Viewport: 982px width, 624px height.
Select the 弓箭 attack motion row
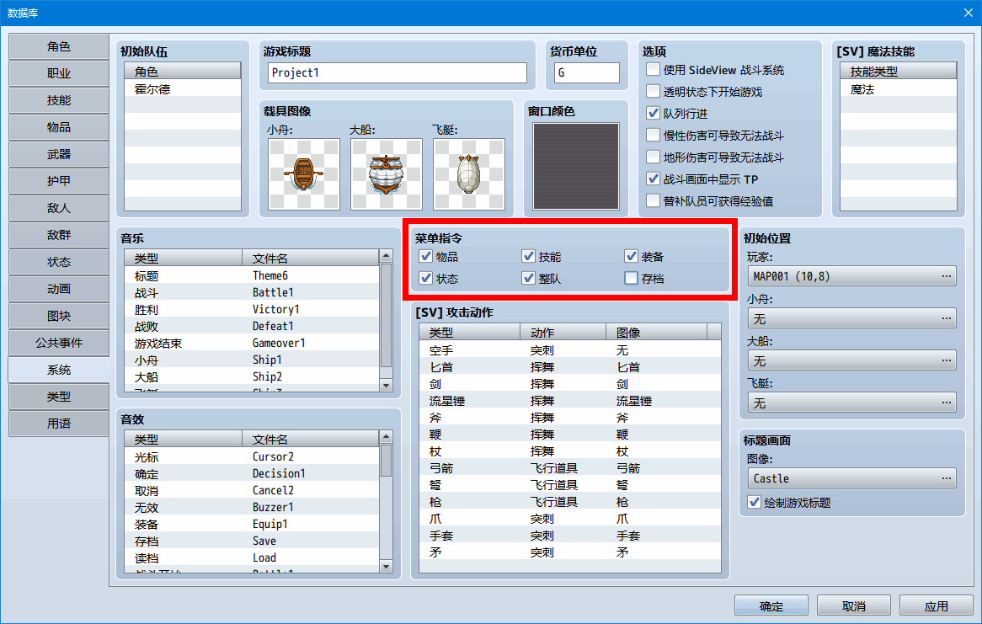[x=570, y=468]
